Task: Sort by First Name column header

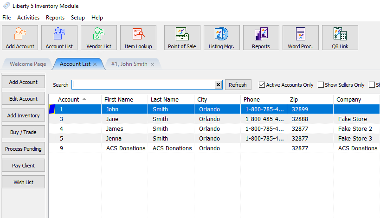Action: coord(124,99)
